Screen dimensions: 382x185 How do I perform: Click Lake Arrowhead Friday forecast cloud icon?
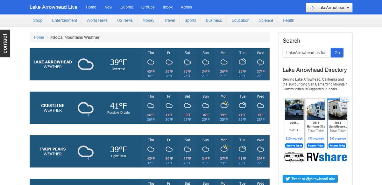(169, 62)
